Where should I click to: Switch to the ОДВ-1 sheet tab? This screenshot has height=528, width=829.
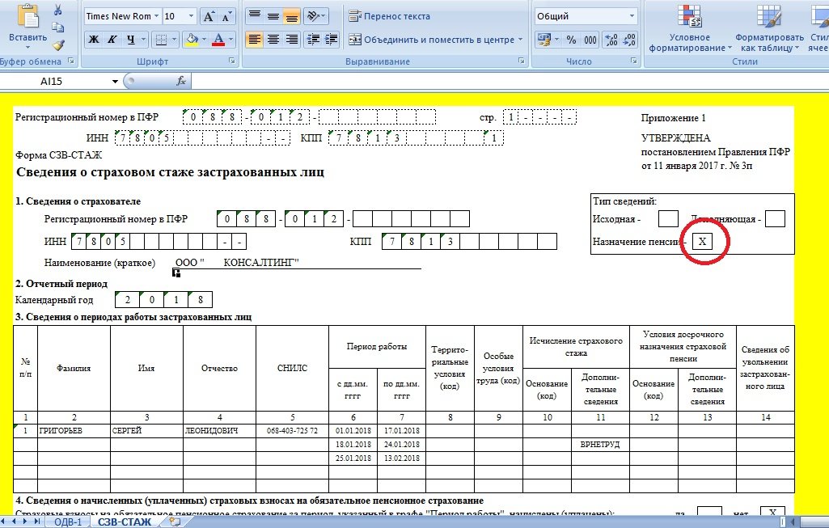tap(68, 522)
